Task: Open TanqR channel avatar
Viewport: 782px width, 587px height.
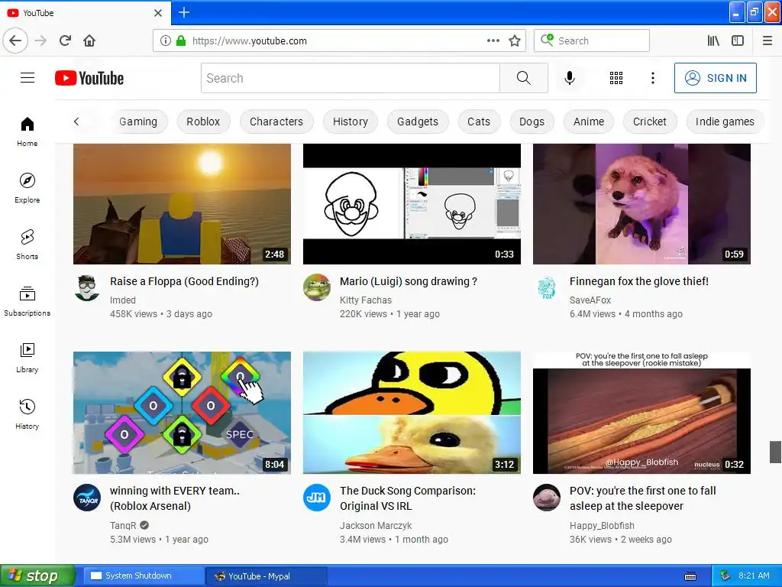Action: pos(87,498)
